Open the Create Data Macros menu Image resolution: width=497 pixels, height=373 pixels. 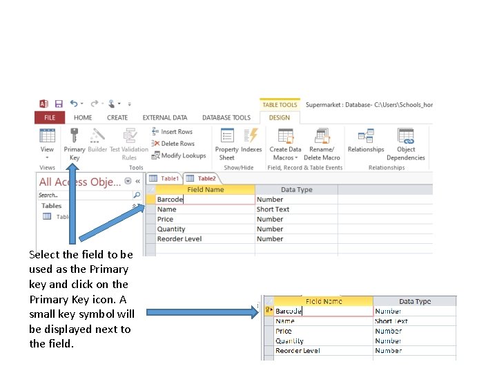[285, 144]
